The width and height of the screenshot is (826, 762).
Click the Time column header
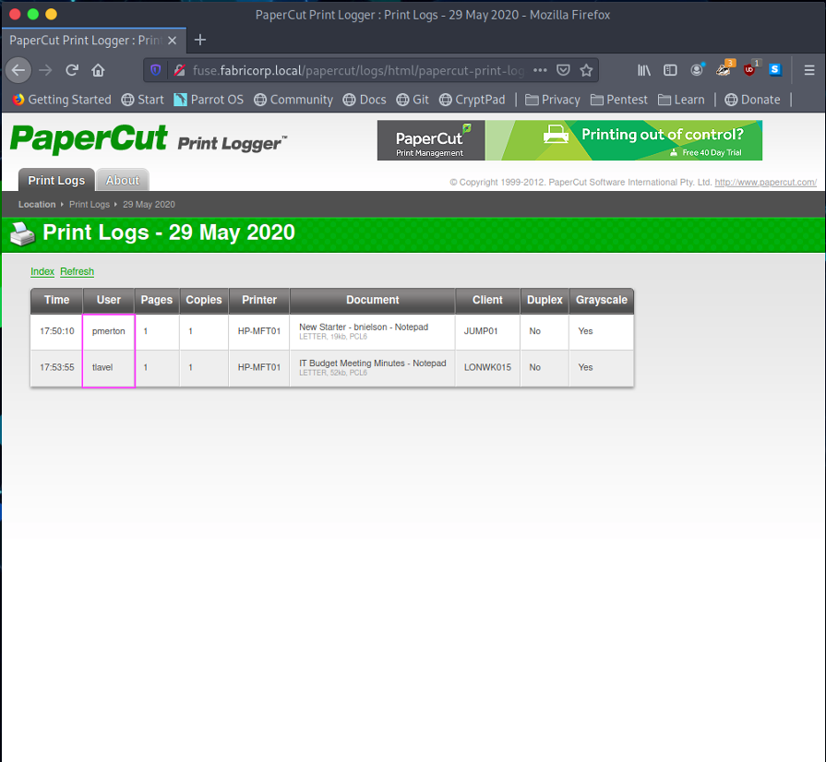[57, 300]
